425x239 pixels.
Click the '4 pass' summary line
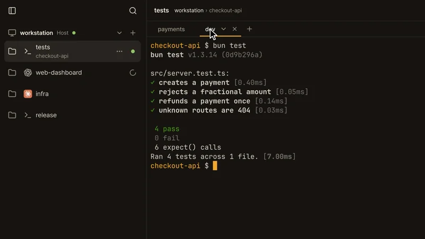coord(167,129)
